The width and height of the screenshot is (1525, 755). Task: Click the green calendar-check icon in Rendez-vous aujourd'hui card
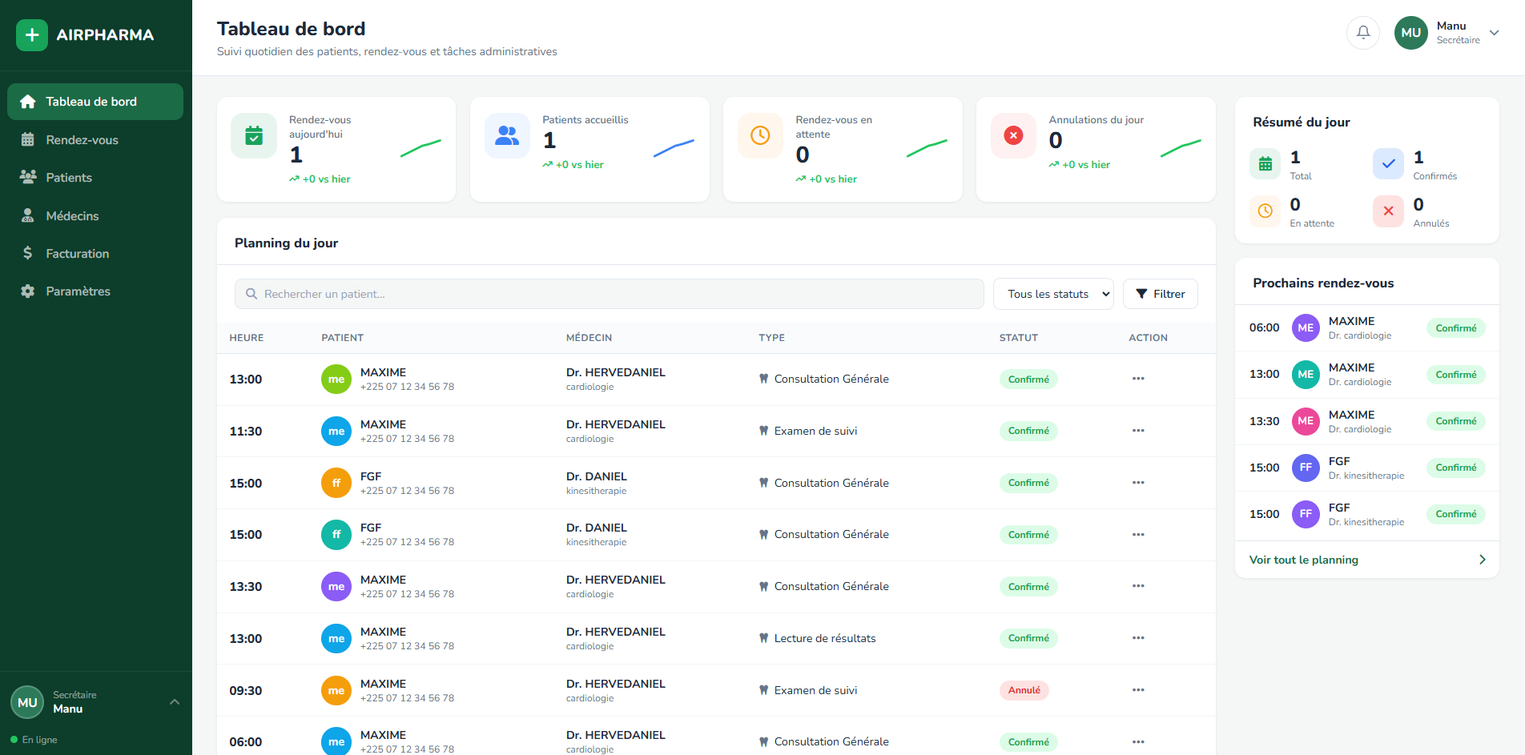(x=254, y=135)
